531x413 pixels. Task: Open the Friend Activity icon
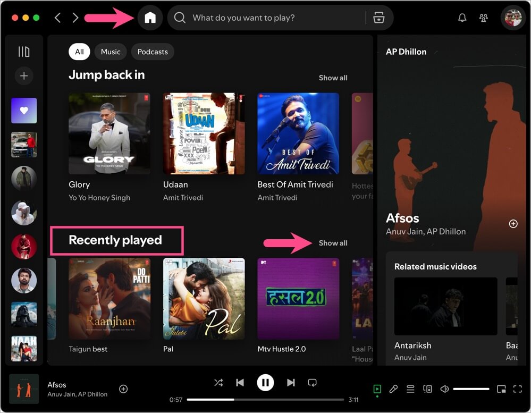[484, 18]
